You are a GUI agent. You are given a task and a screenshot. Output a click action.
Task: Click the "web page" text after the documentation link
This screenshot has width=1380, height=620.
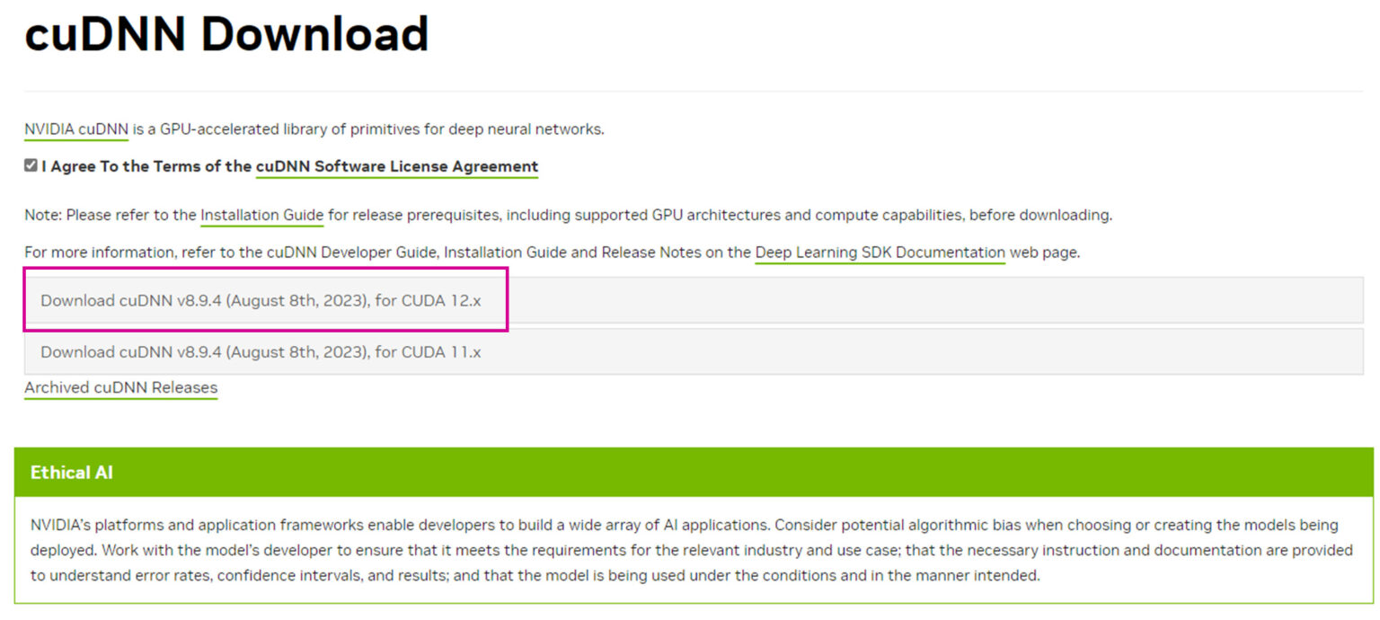coord(1044,252)
